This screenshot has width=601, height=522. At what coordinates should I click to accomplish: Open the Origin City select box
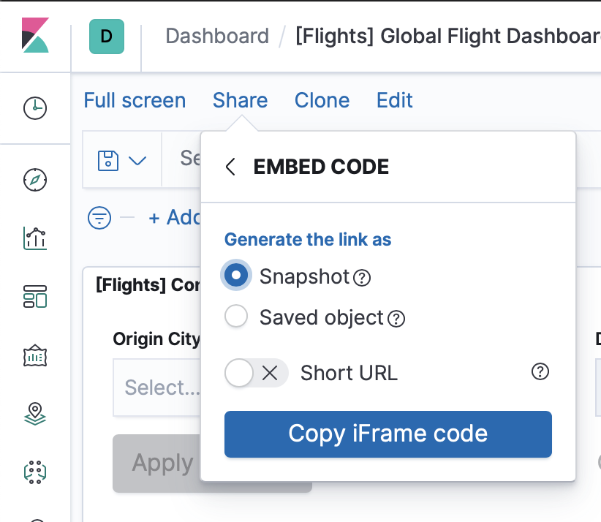tap(156, 387)
